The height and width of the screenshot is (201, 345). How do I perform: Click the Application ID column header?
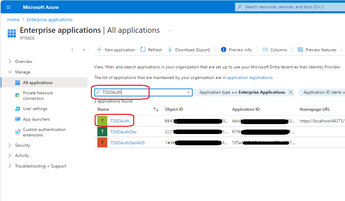(246, 109)
